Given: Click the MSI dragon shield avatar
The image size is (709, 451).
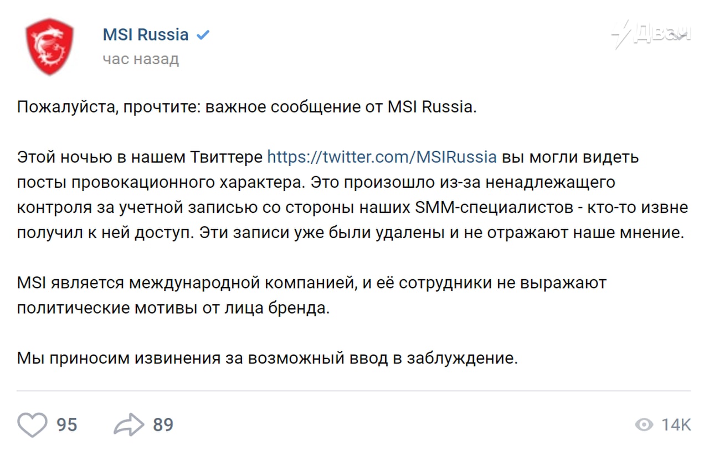Looking at the screenshot, I should coord(49,47).
